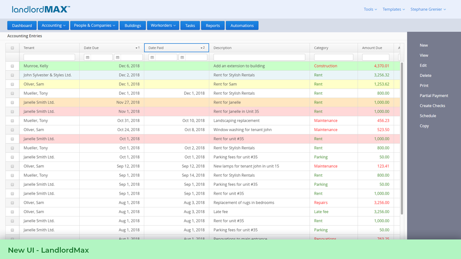
Task: Click Copy in the side panel
Action: 424,126
